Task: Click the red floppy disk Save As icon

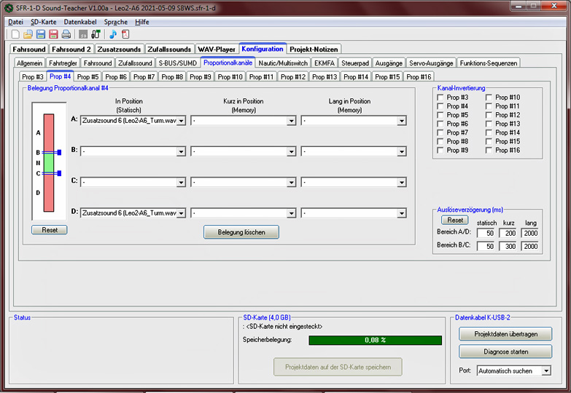Action: [53, 34]
